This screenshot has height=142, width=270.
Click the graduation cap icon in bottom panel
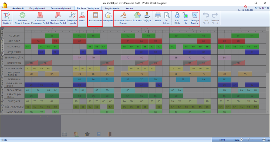[x=87, y=134]
